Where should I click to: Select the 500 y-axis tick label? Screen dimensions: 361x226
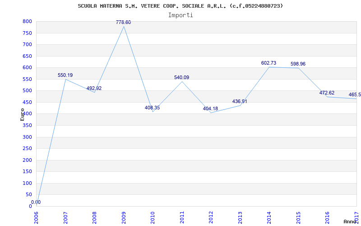[x=27, y=91]
